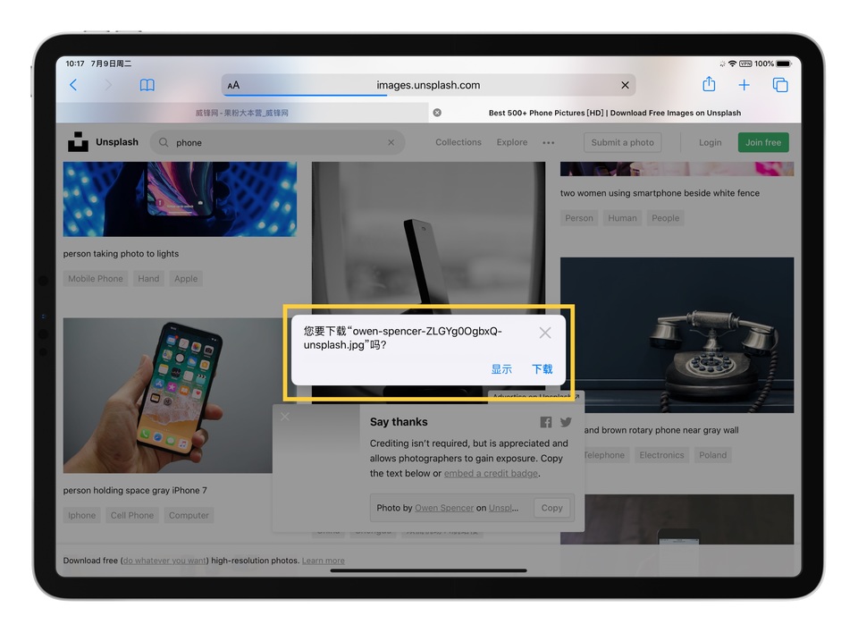This screenshot has height=633, width=858.
Task: Open Safari bookmarks sidebar icon
Action: tap(147, 84)
